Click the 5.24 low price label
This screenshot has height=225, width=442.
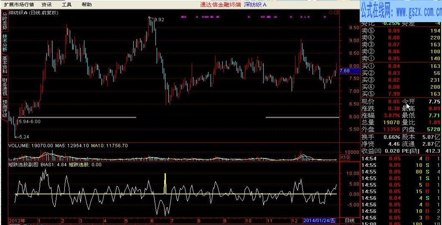(24, 137)
